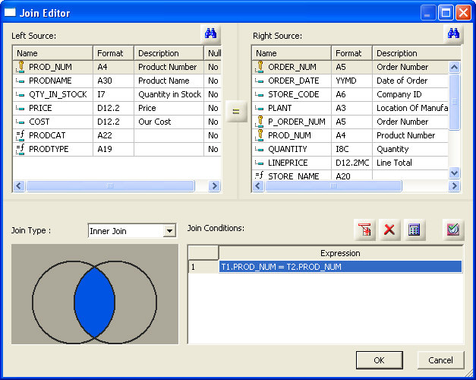Image resolution: width=476 pixels, height=380 pixels.
Task: Click left list scroll right arrow
Action: 214,185
